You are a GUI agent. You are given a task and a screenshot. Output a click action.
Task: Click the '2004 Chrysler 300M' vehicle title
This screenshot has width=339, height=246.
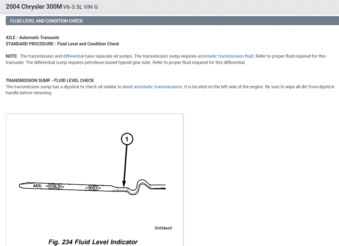(x=34, y=7)
